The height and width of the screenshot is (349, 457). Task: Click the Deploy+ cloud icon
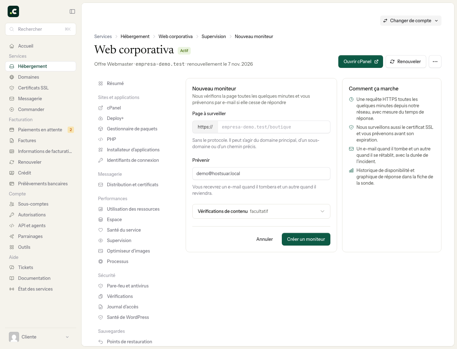(101, 118)
